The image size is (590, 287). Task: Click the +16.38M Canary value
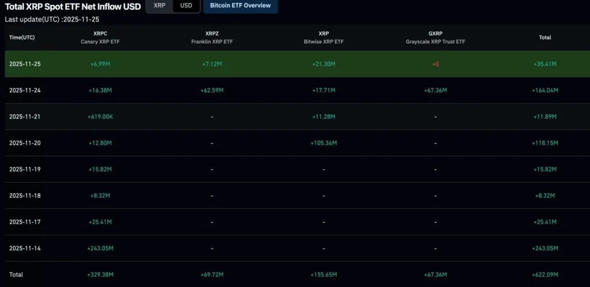coord(100,90)
